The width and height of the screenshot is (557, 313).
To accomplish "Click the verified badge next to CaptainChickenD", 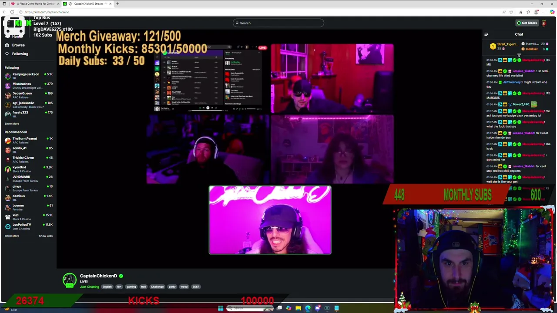I will point(121,276).
